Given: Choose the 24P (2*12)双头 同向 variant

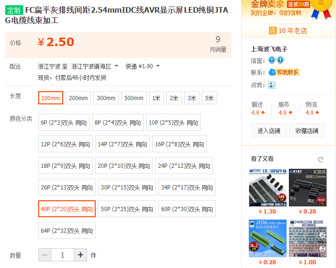Looking at the screenshot, I should pos(184,166).
